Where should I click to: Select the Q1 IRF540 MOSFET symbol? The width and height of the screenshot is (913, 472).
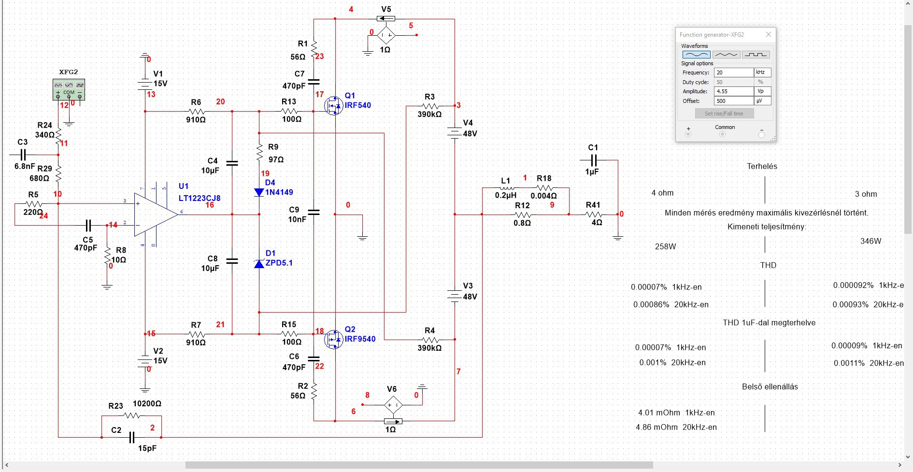334,105
